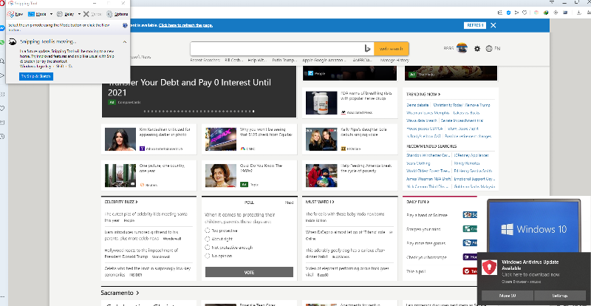Open the Equifax $125 check article

(249, 139)
